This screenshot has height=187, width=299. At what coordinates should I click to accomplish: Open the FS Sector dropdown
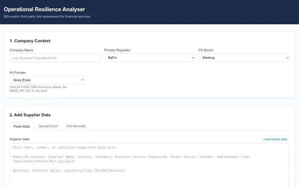(x=244, y=58)
